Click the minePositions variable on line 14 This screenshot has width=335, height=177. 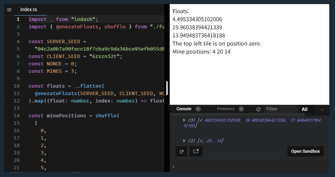(66, 116)
